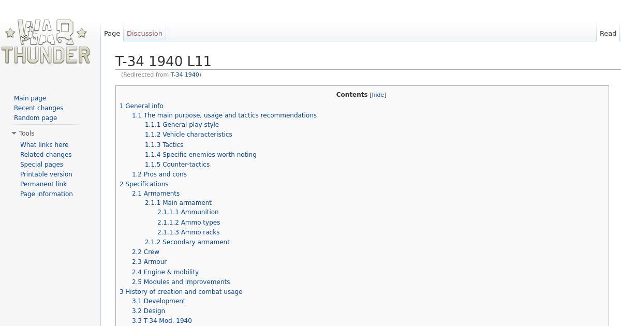Open Special pages link
This screenshot has height=326, width=621.
point(41,165)
